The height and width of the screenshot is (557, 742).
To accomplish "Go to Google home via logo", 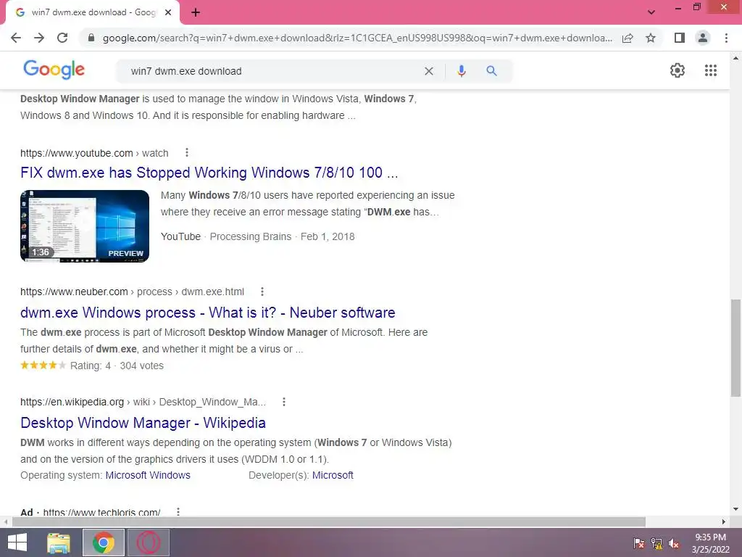I will (54, 70).
